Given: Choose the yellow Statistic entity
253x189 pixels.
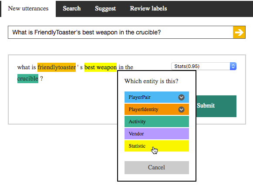Looking at the screenshot, I should (157, 146).
